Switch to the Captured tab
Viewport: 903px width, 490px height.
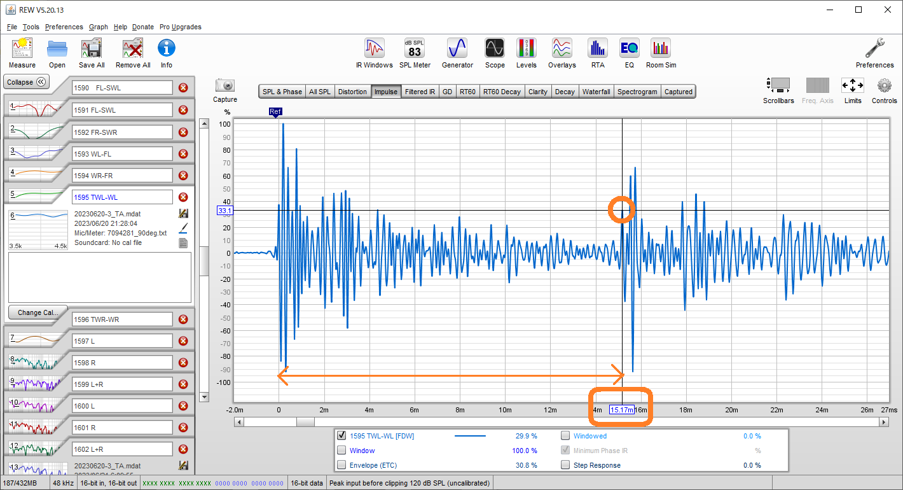pyautogui.click(x=679, y=92)
